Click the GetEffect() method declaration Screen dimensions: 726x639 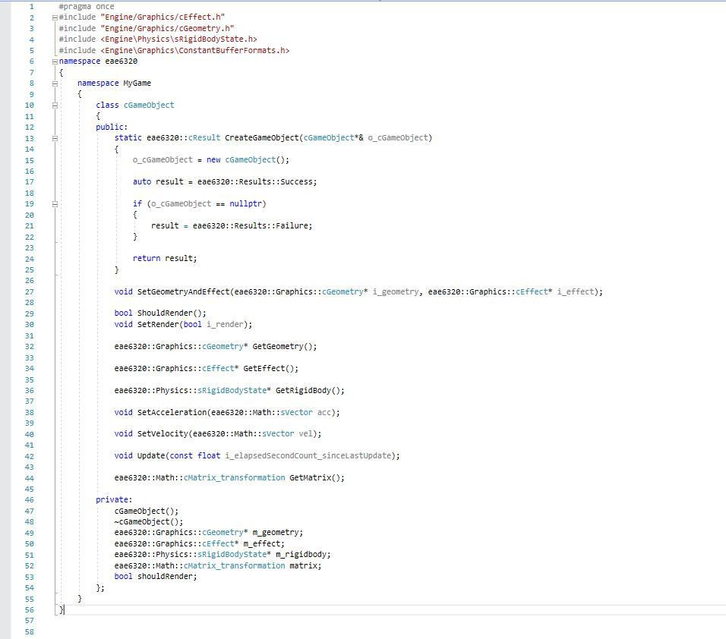[x=207, y=369]
